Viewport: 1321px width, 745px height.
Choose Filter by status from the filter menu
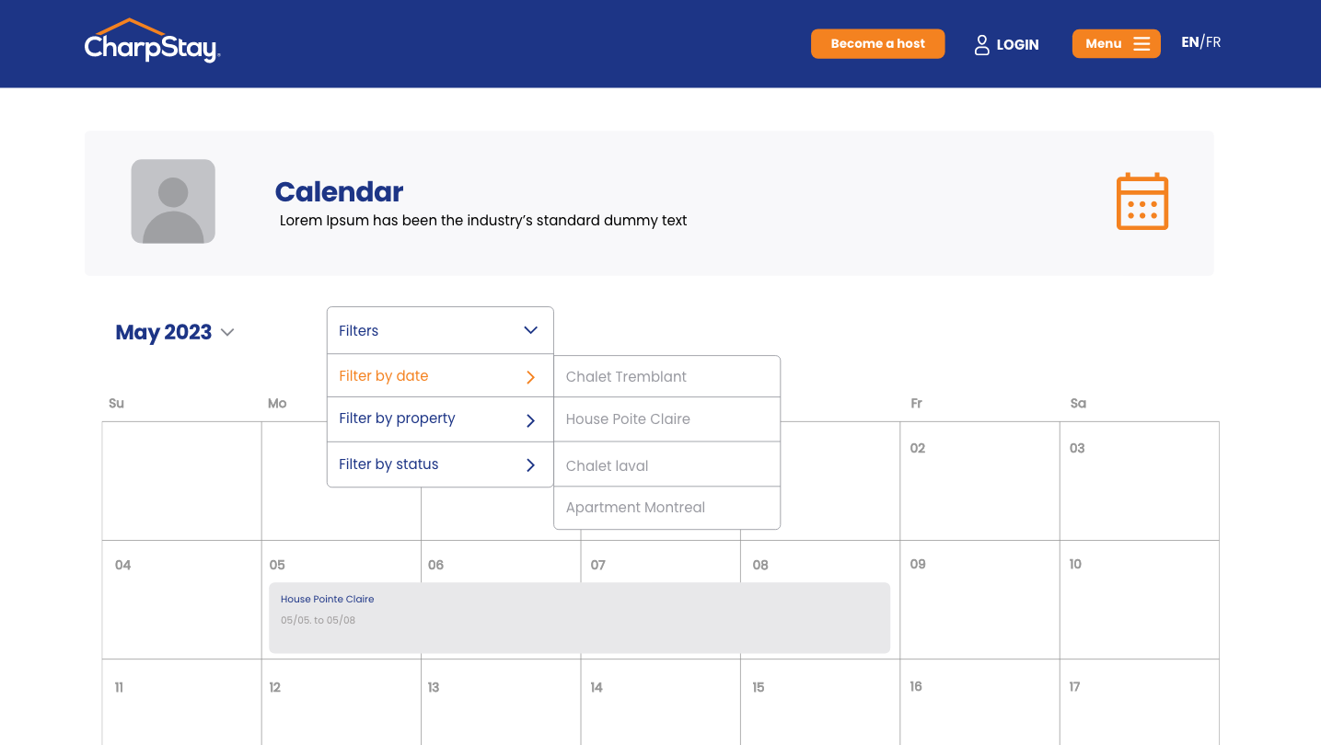390,464
